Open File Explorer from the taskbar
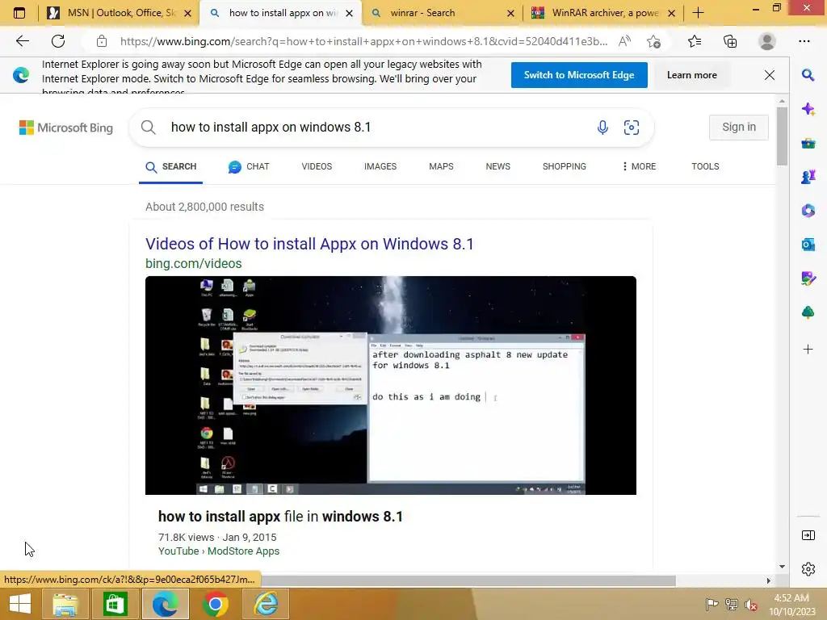 click(x=65, y=604)
